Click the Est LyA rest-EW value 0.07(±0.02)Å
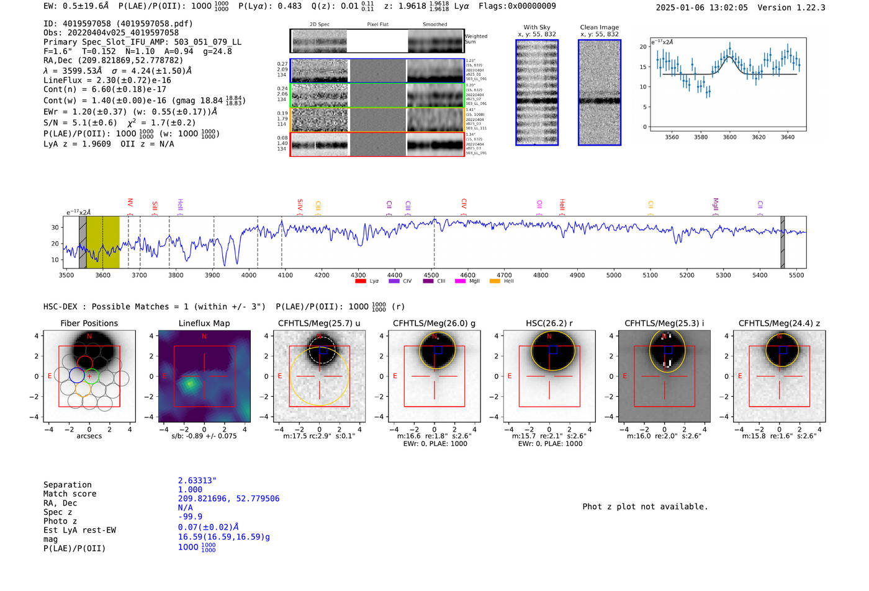The height and width of the screenshot is (591, 869). (208, 527)
